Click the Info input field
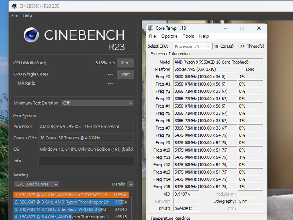Image resolution: width=293 pixels, height=220 pixels. click(86, 161)
